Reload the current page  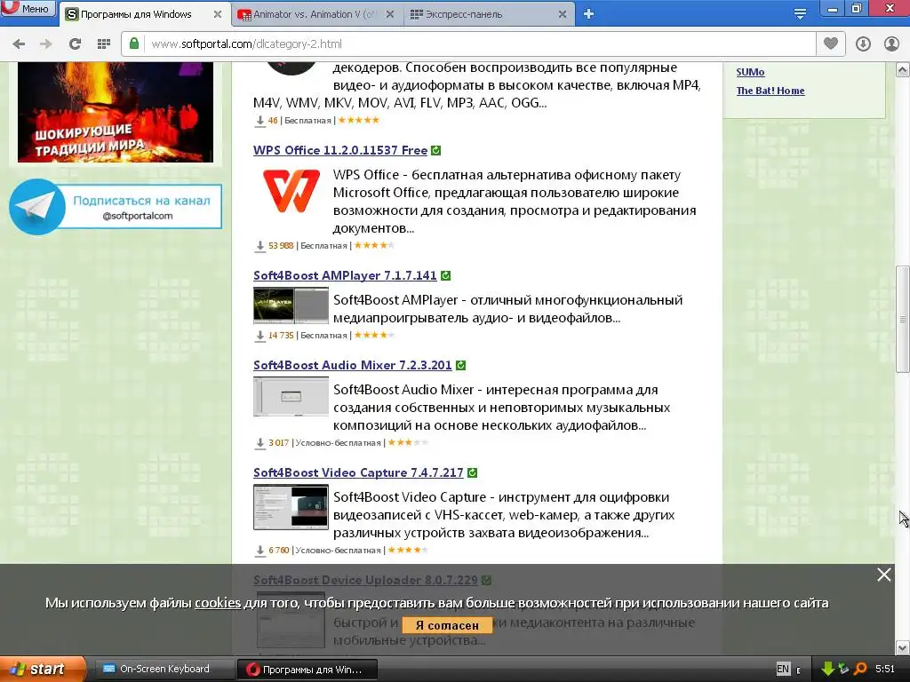coord(75,44)
